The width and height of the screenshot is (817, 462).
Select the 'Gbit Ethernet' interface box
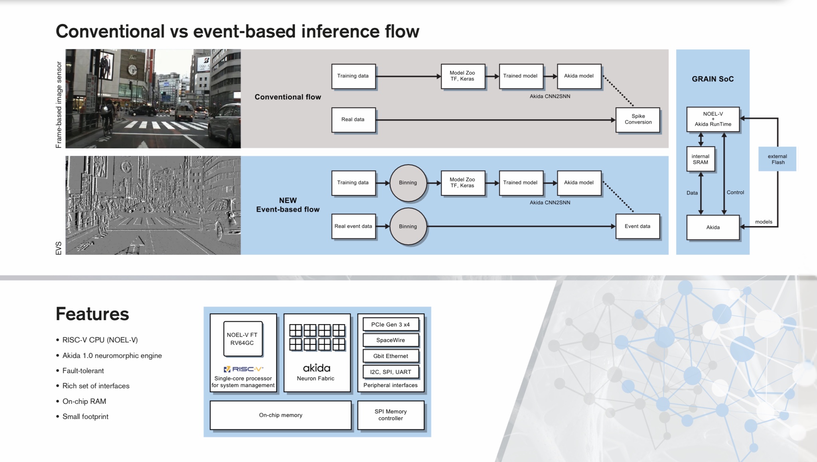pos(391,356)
